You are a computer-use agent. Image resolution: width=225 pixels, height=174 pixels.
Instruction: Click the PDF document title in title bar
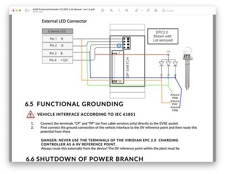(x=64, y=9)
